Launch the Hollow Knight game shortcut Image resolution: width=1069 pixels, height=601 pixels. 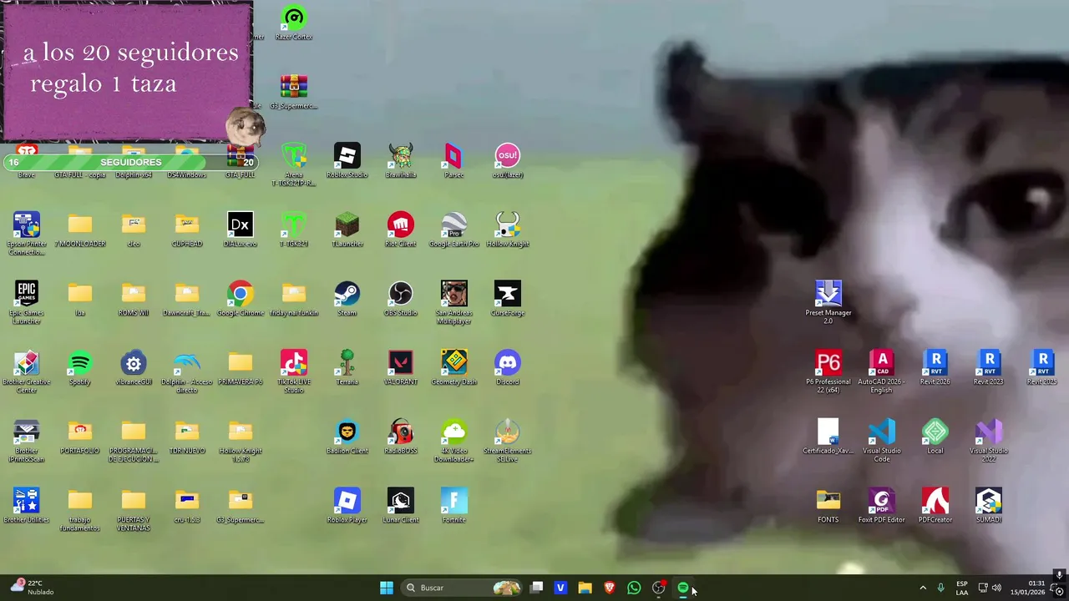click(508, 230)
